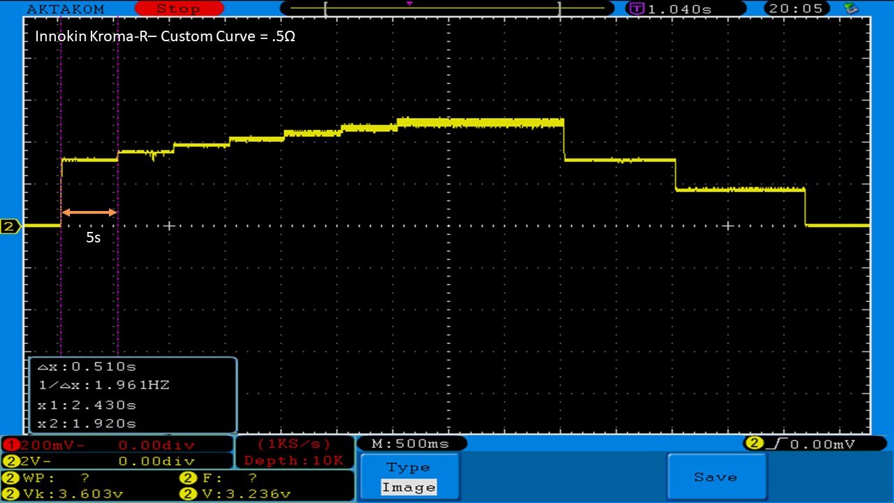Click the waveform memory position bar at top
Image resolution: width=894 pixels, height=503 pixels.
[x=443, y=8]
